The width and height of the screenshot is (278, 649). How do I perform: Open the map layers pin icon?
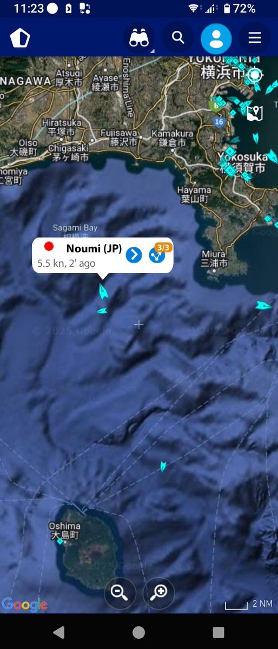pyautogui.click(x=255, y=113)
